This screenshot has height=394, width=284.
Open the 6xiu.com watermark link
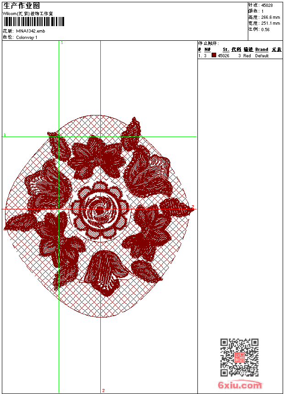(x=240, y=385)
